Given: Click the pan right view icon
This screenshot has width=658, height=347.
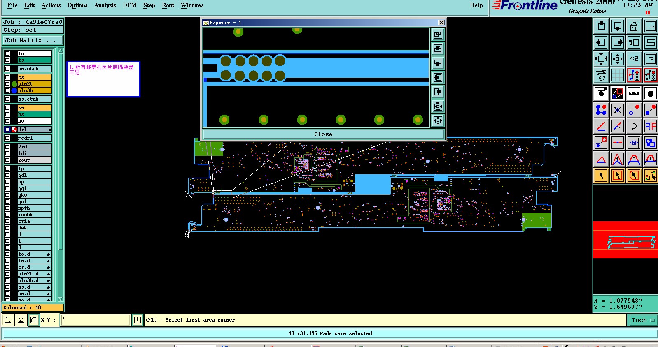Looking at the screenshot, I should point(618,42).
